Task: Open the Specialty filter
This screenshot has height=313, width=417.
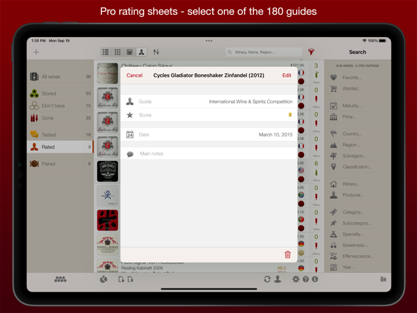Action: click(357, 234)
